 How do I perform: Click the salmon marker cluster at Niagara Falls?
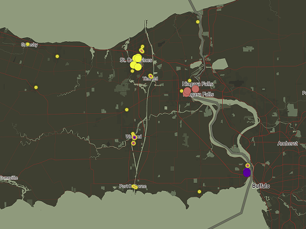click(x=190, y=91)
